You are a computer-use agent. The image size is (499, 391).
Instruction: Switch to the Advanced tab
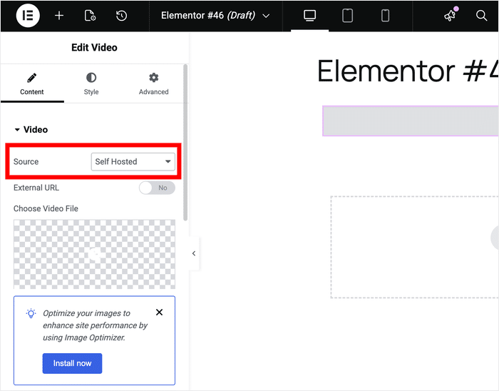154,83
